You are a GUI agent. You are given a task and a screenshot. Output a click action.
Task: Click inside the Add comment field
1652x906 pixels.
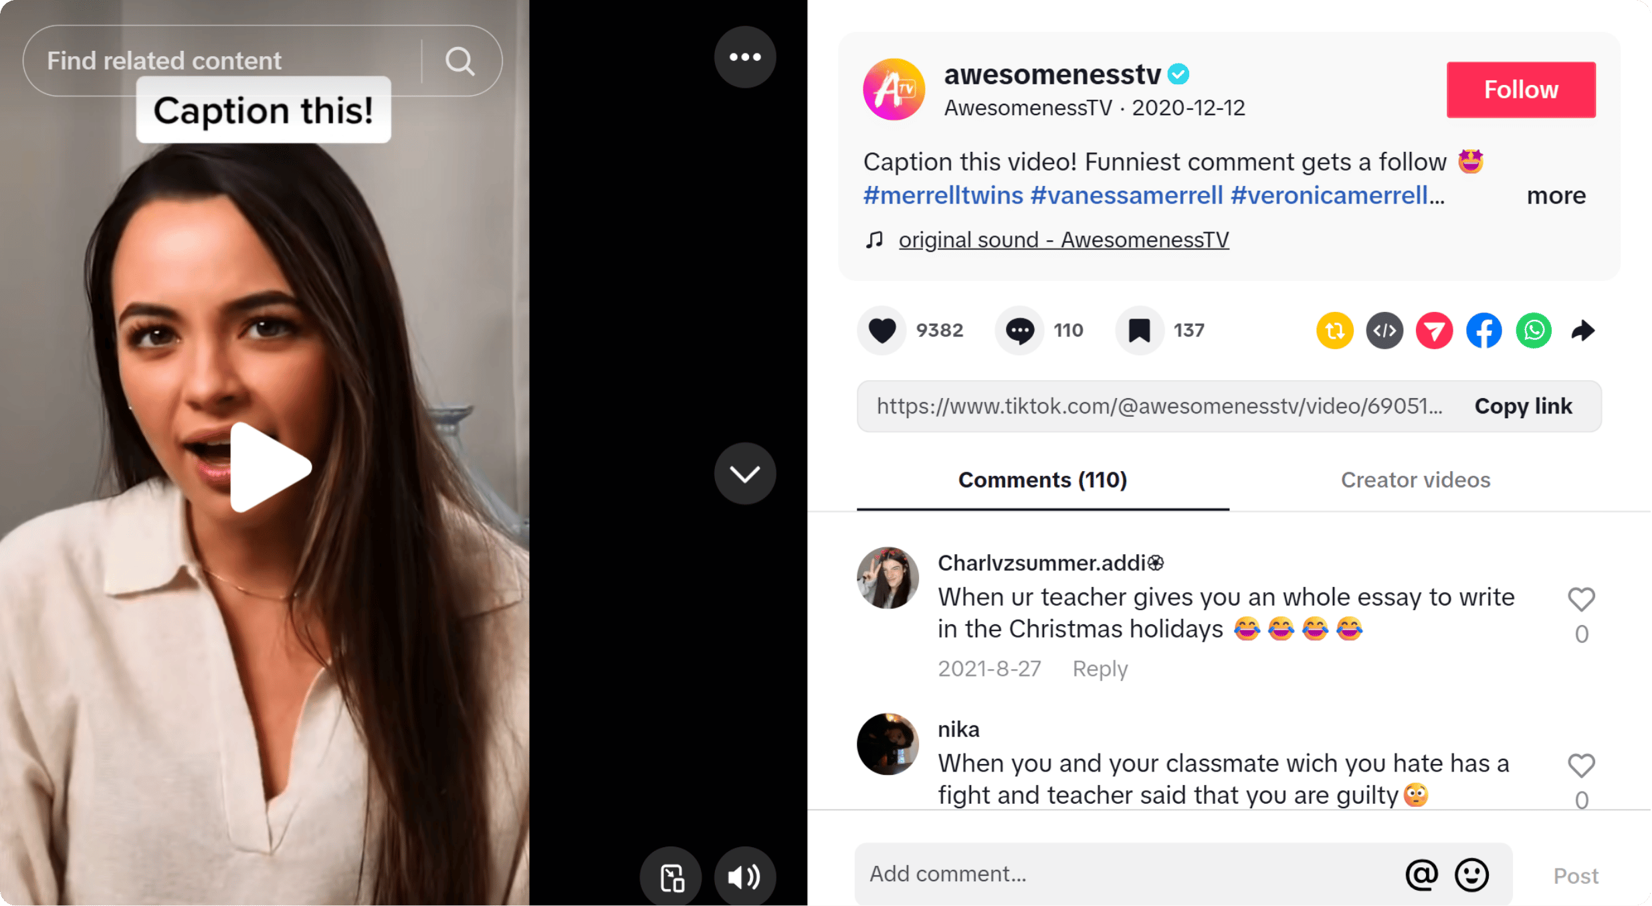coord(1124,874)
